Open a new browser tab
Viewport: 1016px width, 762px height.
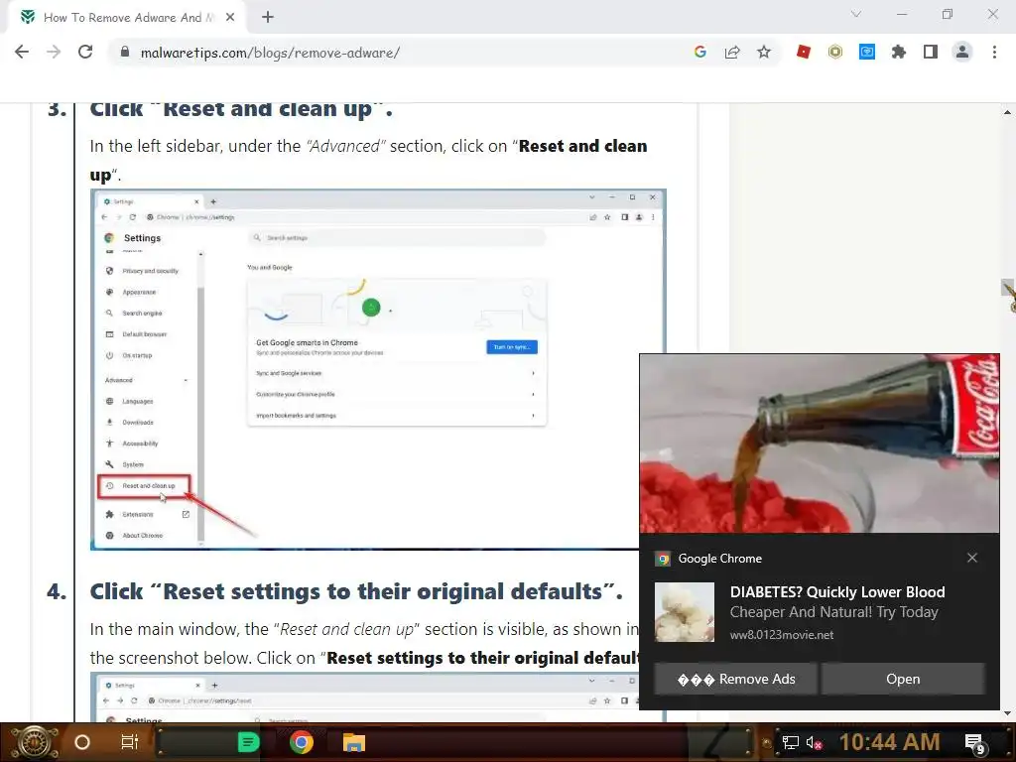click(268, 18)
